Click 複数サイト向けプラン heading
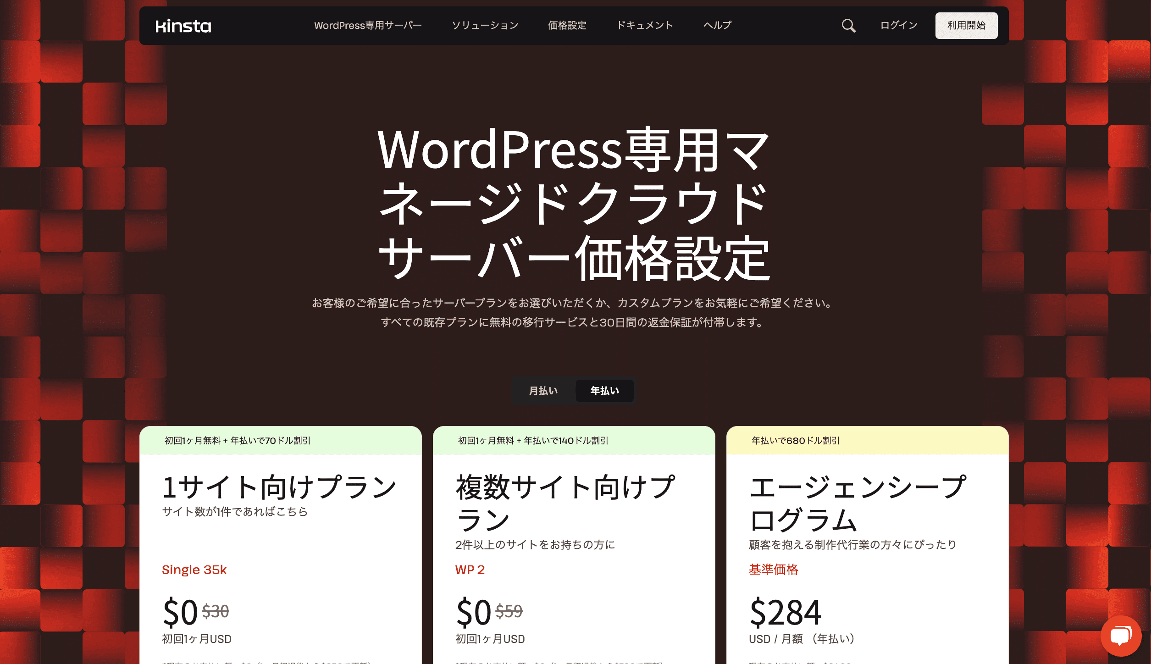This screenshot has width=1151, height=664. coord(565,504)
